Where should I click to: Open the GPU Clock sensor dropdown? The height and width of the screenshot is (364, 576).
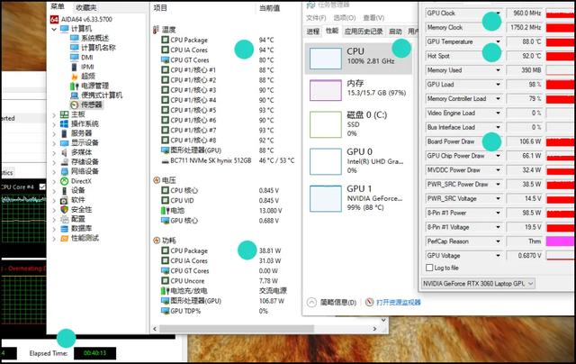tap(498, 14)
